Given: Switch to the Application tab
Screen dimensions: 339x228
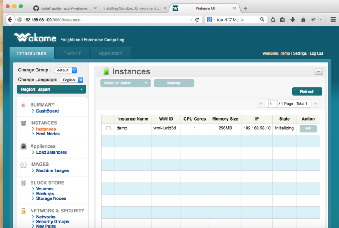Looking at the screenshot, I should point(110,53).
